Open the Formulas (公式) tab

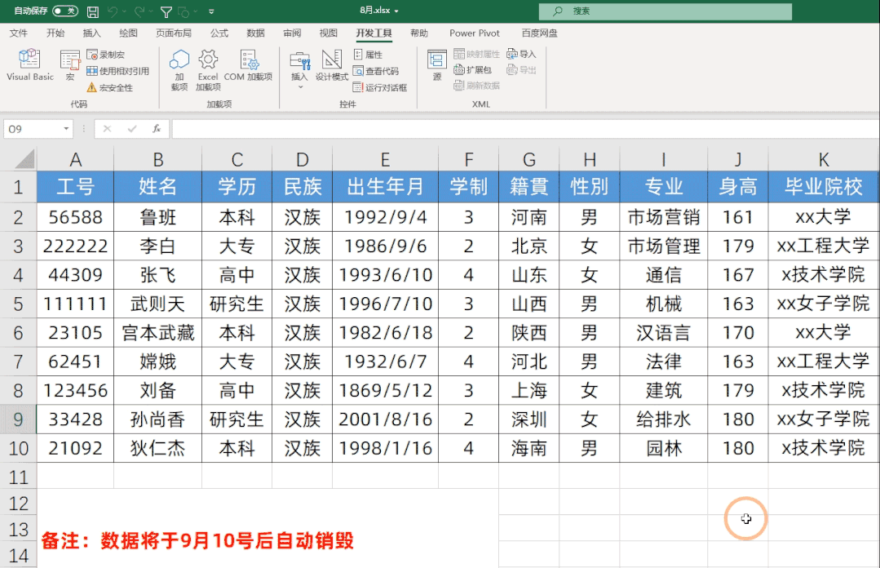click(219, 33)
